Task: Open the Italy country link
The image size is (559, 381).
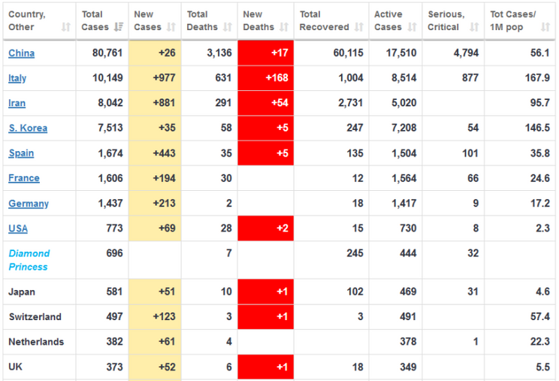Action: coord(17,79)
